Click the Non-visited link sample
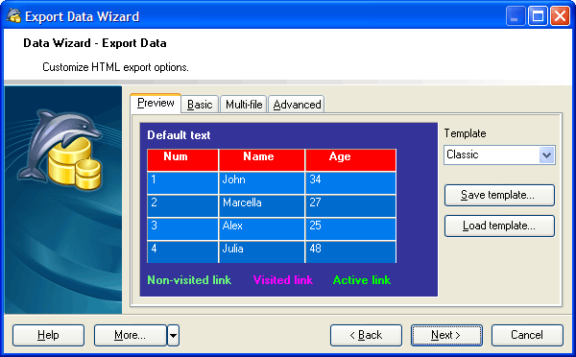The image size is (576, 357). point(189,280)
